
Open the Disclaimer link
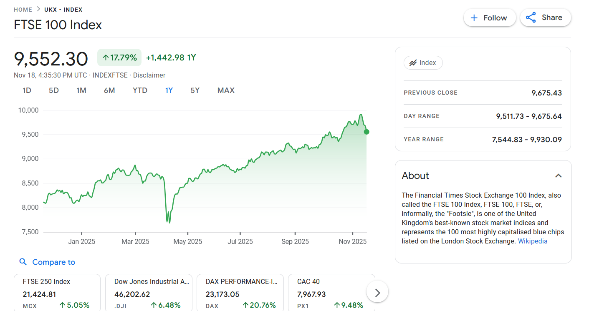(x=149, y=75)
